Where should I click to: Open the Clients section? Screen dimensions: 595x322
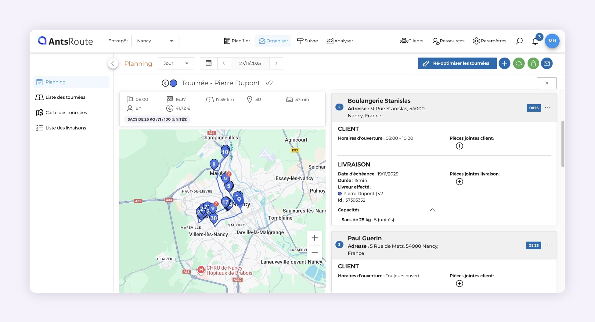point(411,41)
